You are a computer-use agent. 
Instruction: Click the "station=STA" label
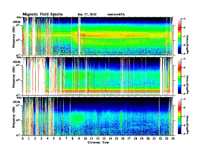click(x=116, y=15)
